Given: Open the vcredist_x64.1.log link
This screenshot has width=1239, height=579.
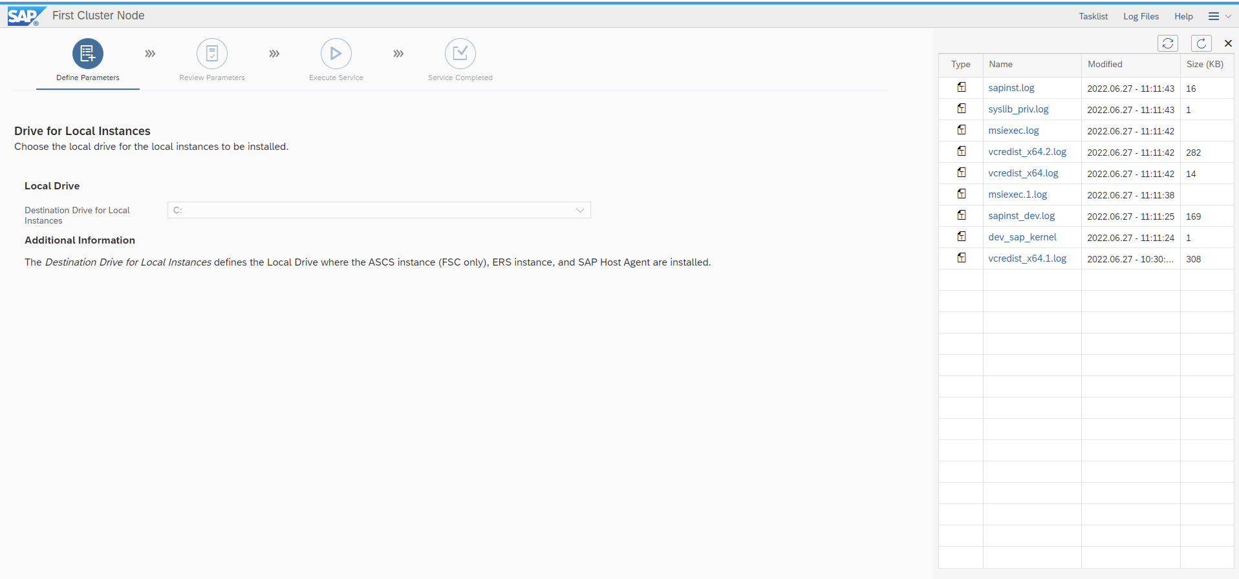Looking at the screenshot, I should point(1027,258).
